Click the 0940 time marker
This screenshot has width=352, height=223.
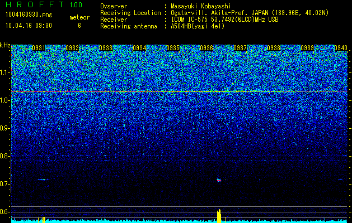tap(341, 48)
